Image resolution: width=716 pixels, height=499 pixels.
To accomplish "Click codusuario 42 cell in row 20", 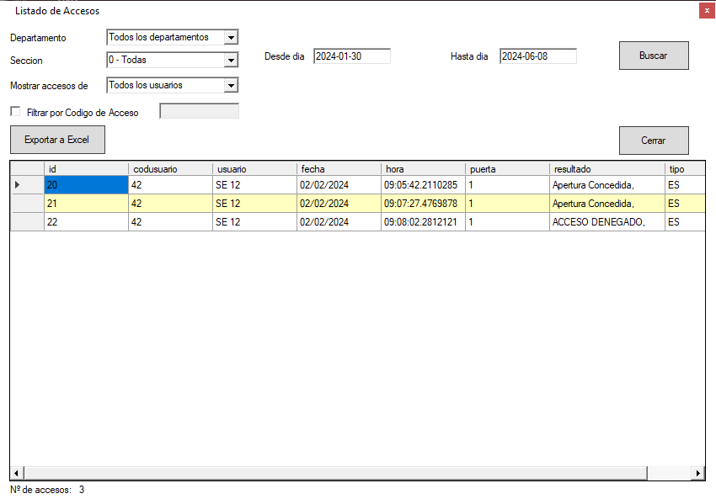I will point(170,185).
